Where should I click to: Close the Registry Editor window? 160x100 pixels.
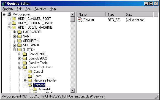pyautogui.click(x=156, y=4)
